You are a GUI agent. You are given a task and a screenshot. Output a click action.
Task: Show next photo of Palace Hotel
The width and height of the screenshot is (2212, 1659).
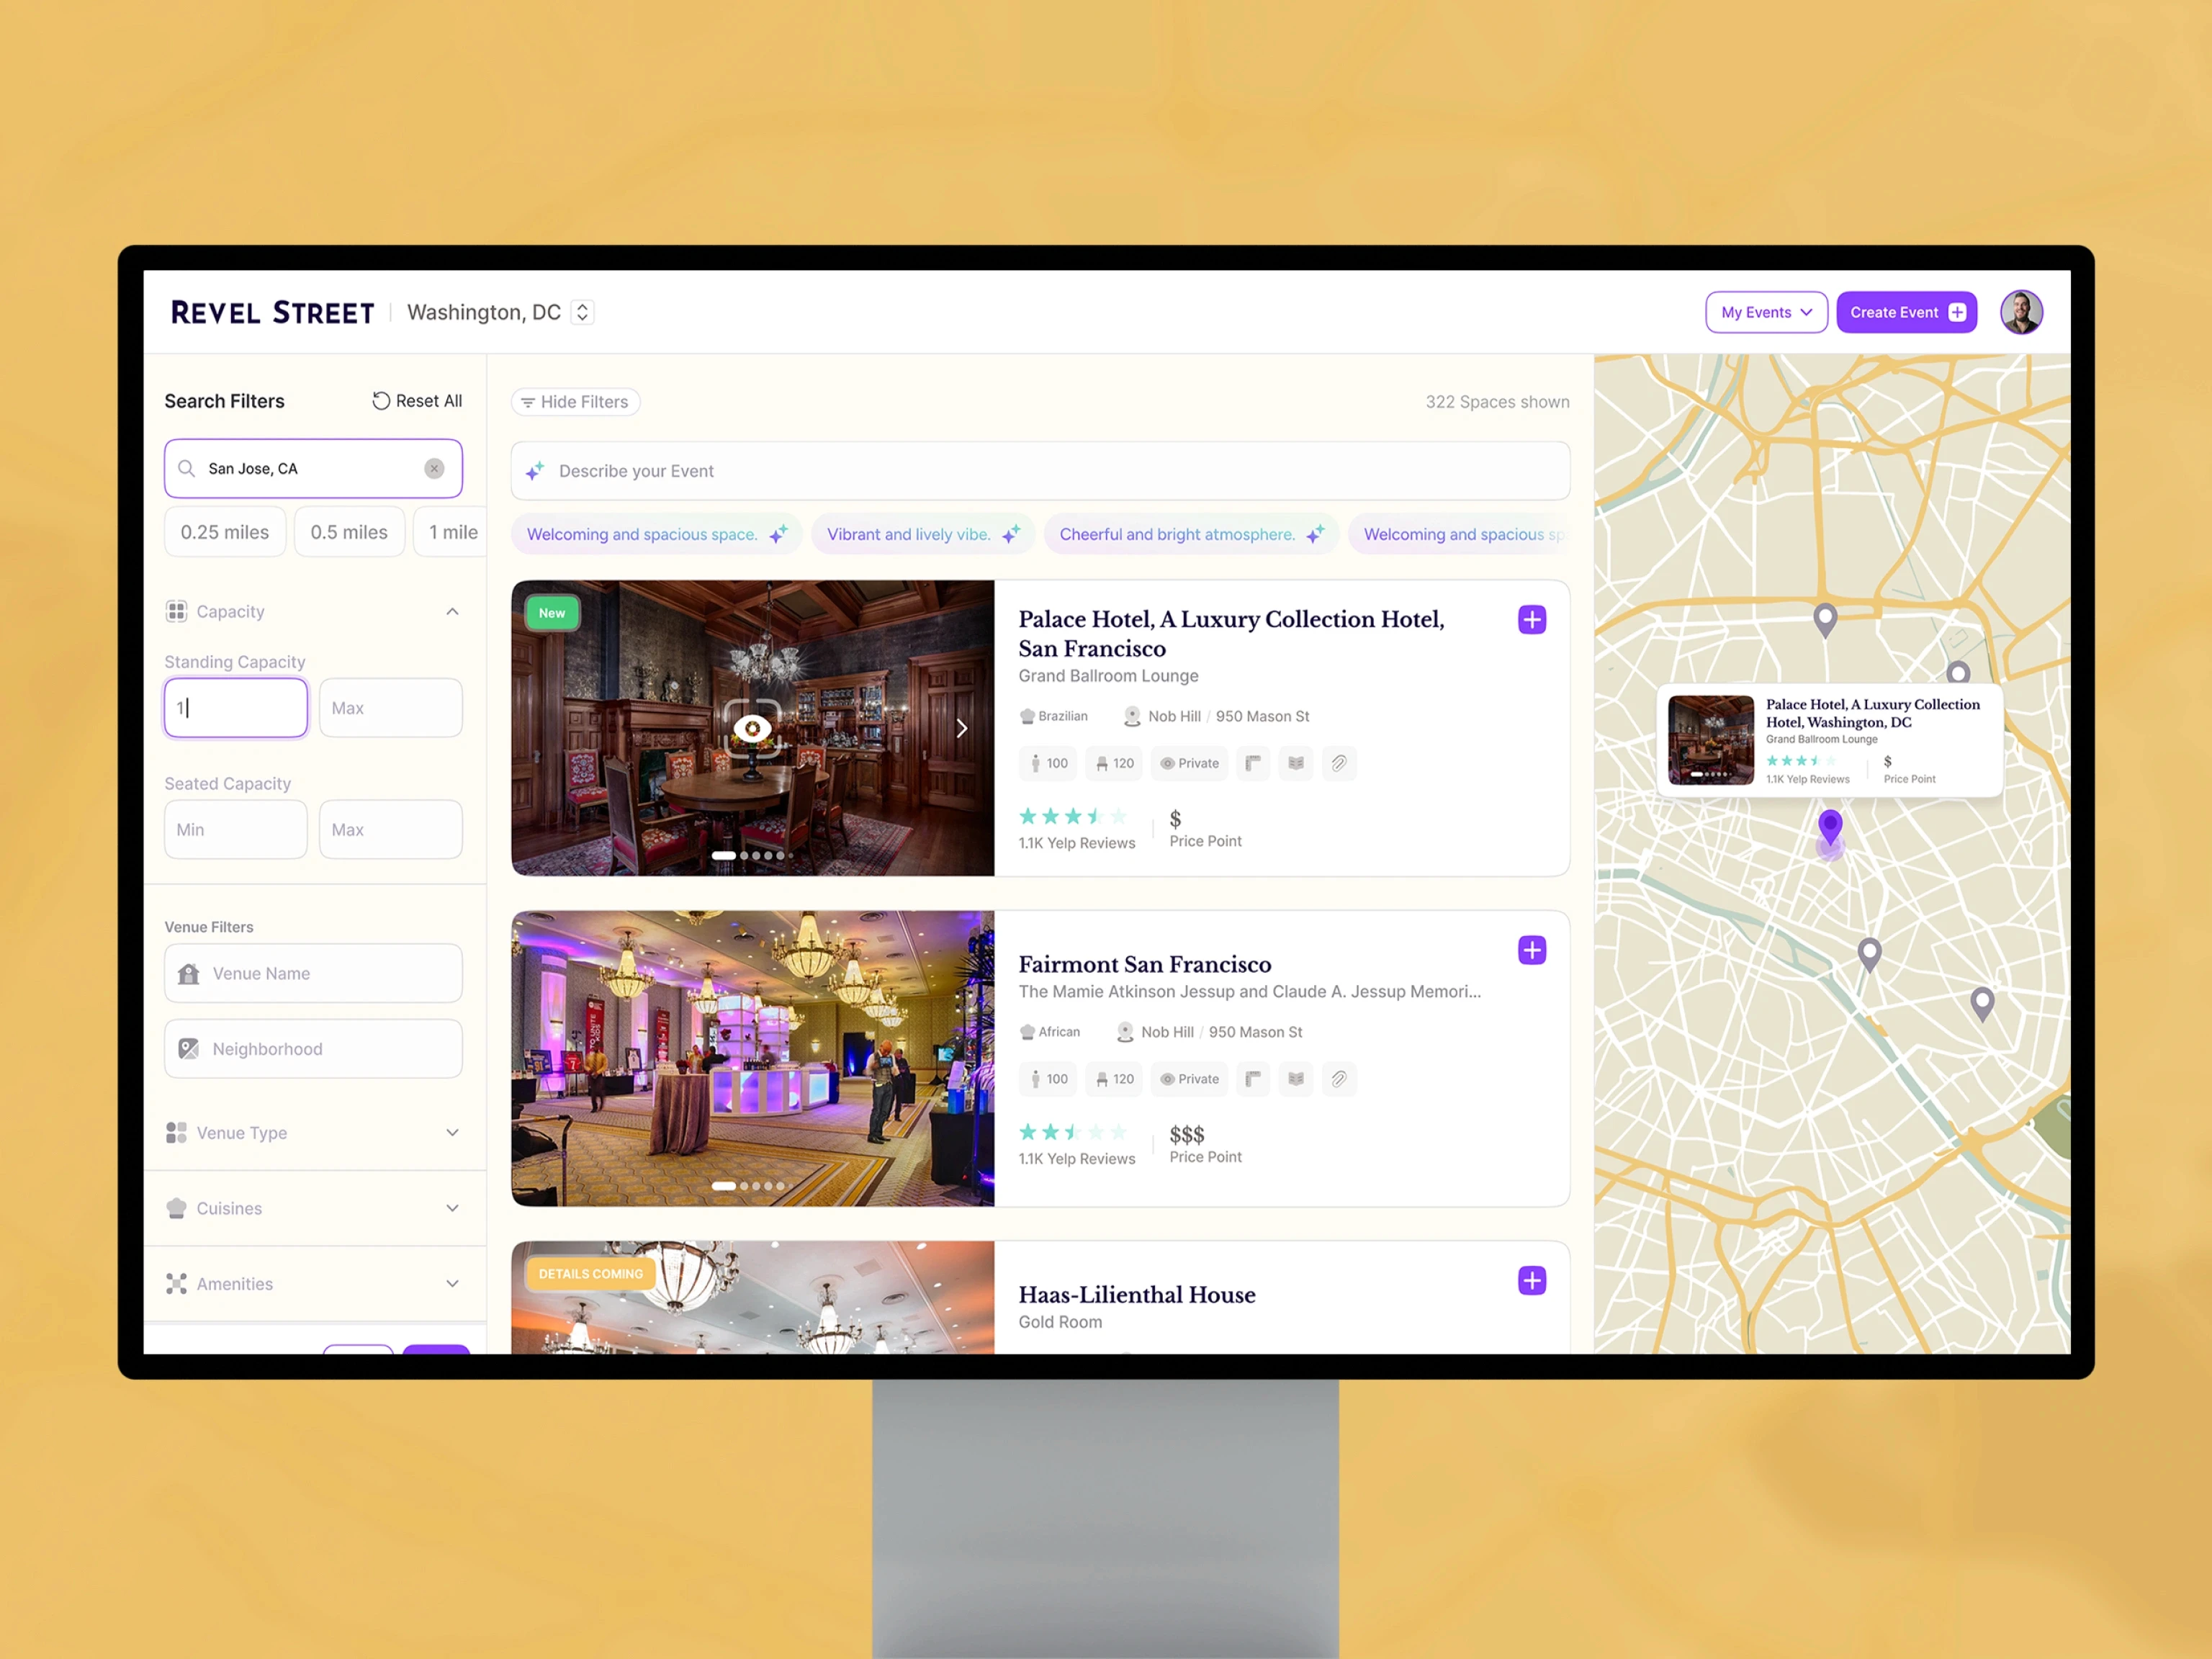(x=961, y=728)
